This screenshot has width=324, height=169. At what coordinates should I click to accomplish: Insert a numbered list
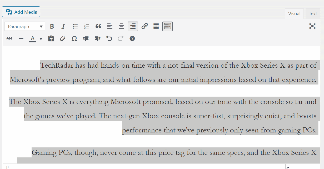87,26
